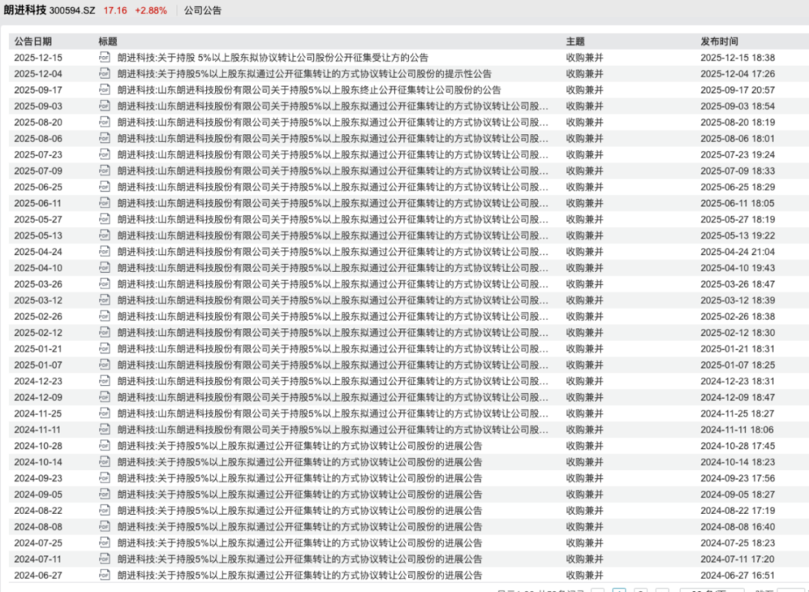The image size is (809, 592).
Task: Click stock code 300594.SZ
Action: [x=72, y=10]
